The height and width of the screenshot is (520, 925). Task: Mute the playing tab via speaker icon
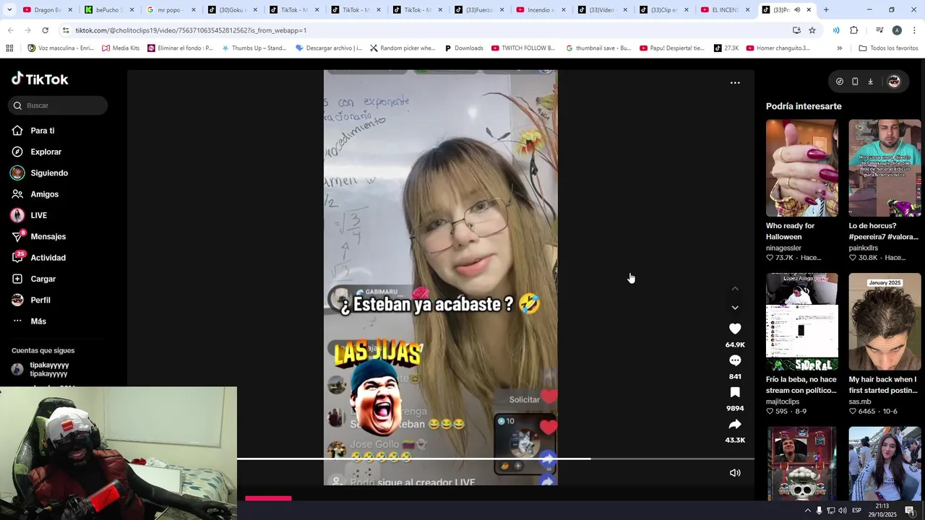(x=797, y=10)
